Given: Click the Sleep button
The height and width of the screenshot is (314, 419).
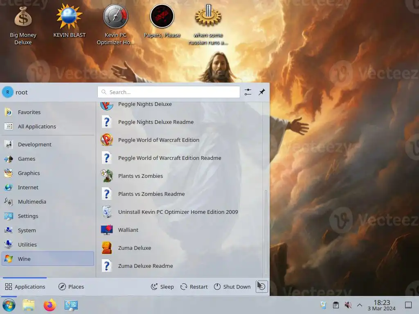Looking at the screenshot, I should 162,287.
